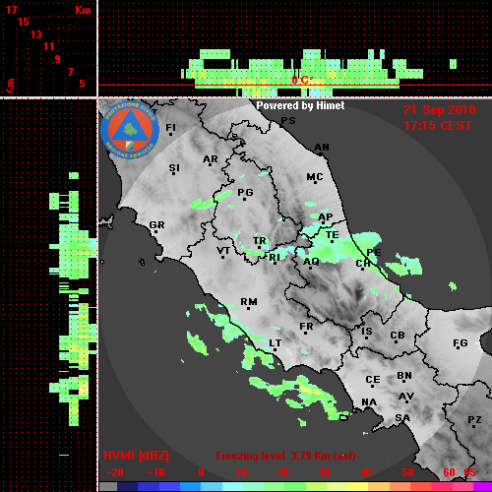The image size is (492, 492).
Task: Click the PE city label
Action: tap(374, 252)
